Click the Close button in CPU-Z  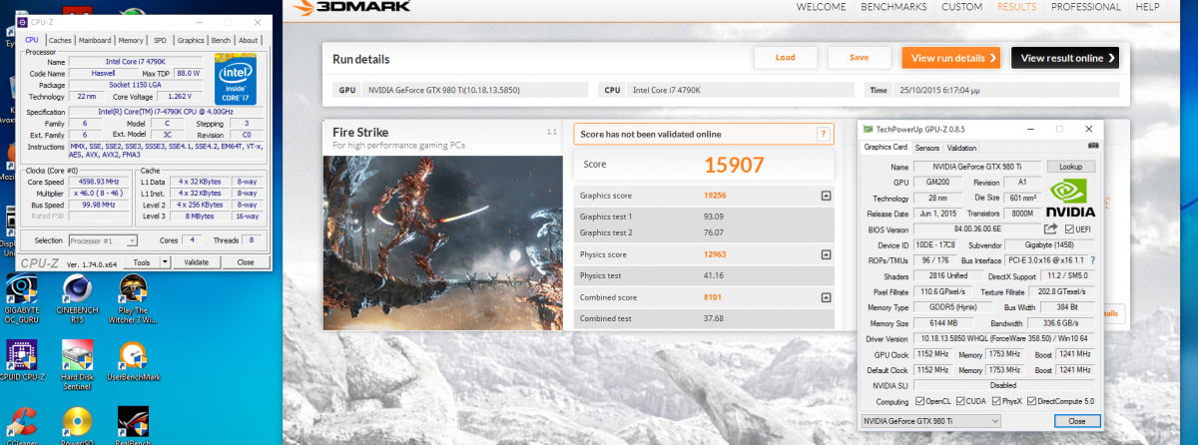[245, 262]
